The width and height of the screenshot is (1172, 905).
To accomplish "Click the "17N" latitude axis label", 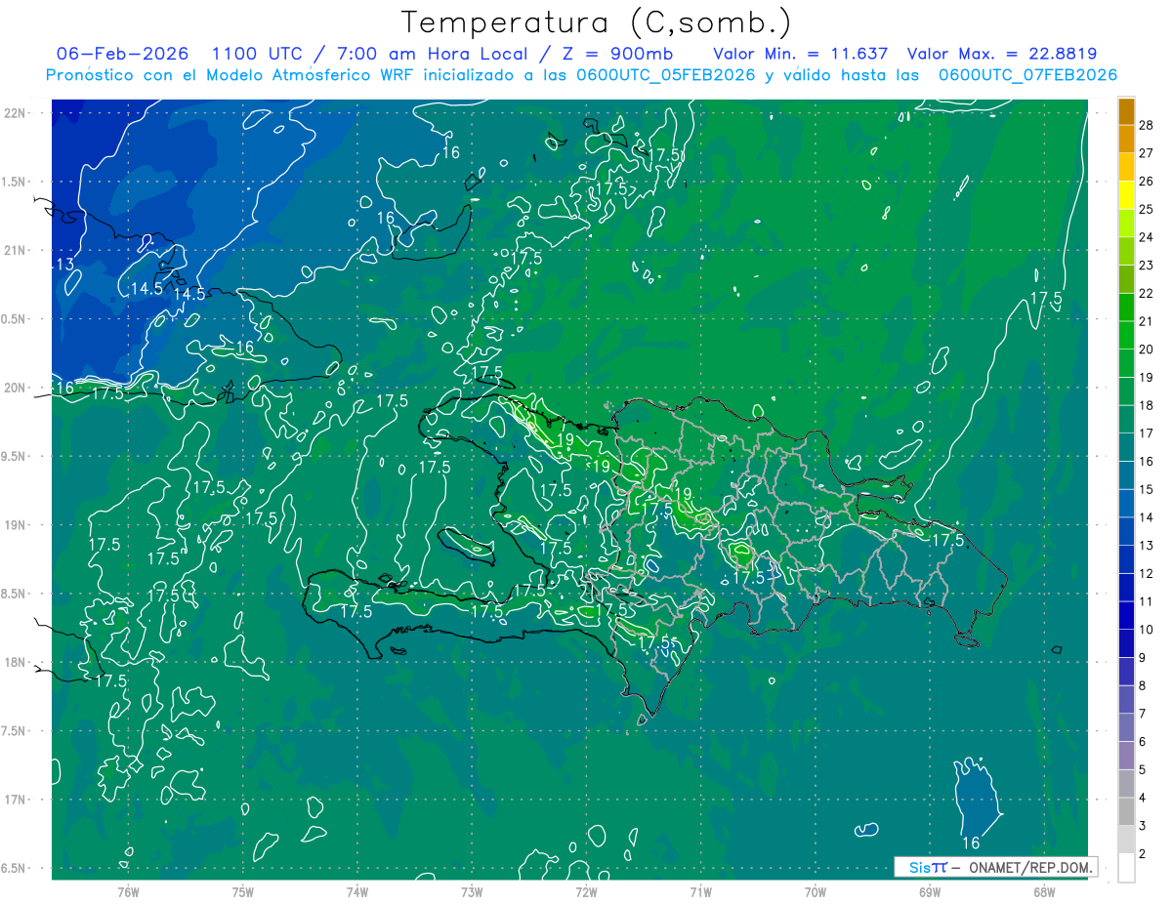I will [x=15, y=800].
